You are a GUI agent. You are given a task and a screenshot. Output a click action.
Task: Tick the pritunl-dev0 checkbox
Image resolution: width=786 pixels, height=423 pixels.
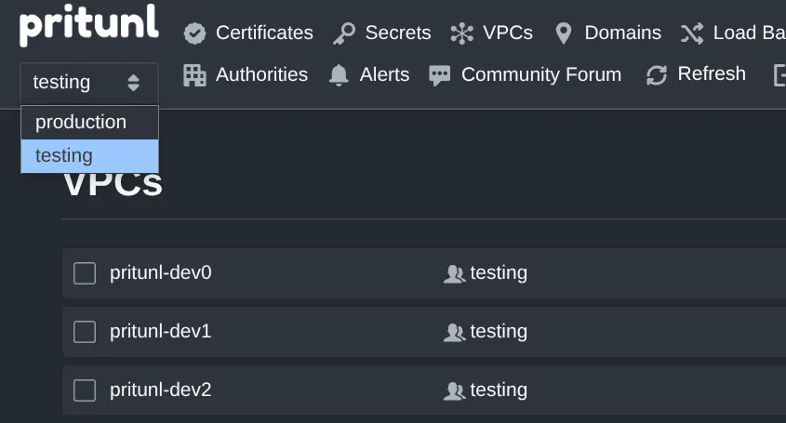coord(85,273)
